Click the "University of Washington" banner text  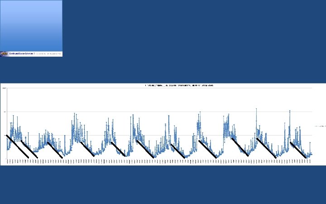[48, 53]
